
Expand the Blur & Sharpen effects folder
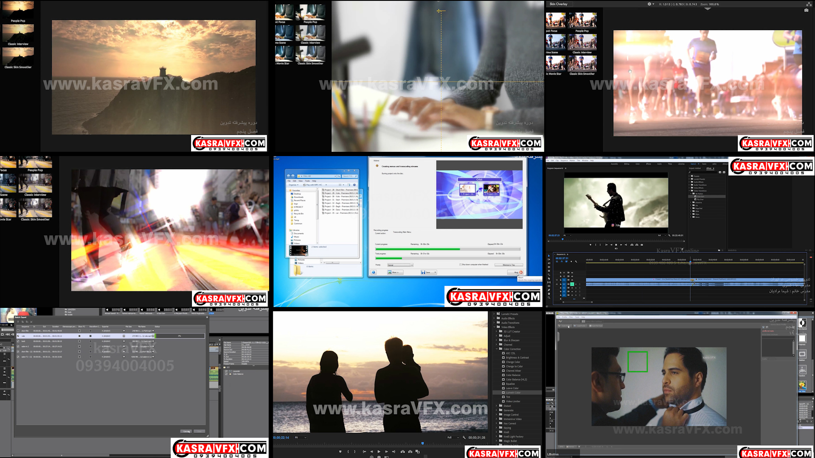click(x=496, y=340)
